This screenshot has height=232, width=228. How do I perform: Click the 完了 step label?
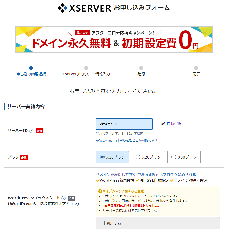coord(196,74)
